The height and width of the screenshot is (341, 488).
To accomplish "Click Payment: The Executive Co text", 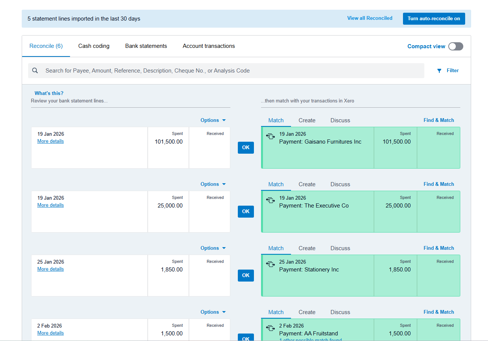I will (314, 206).
